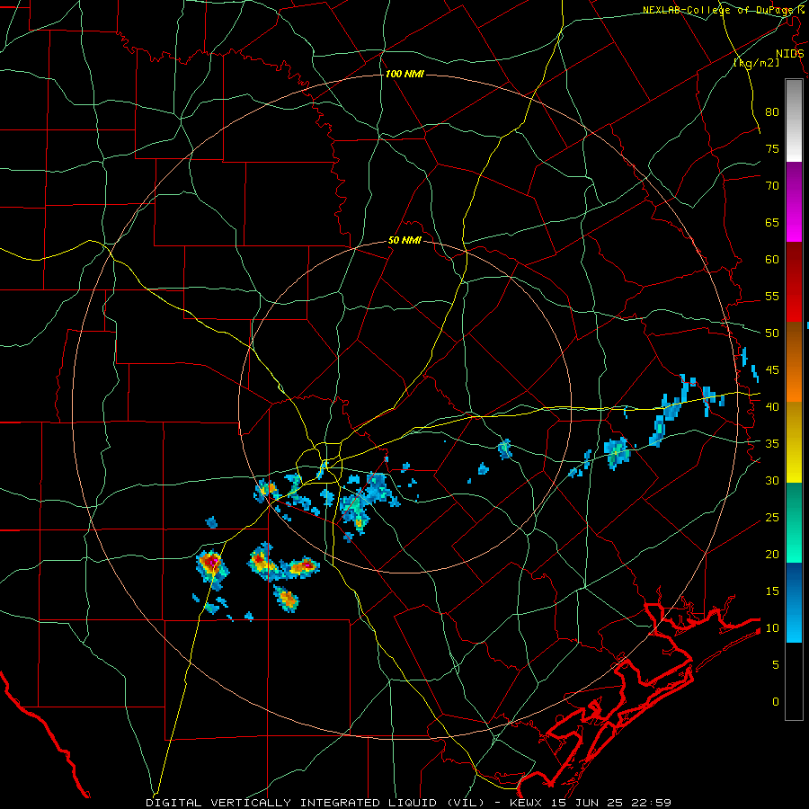Click the "0" value on the color scale
The image size is (809, 809).
776,702
